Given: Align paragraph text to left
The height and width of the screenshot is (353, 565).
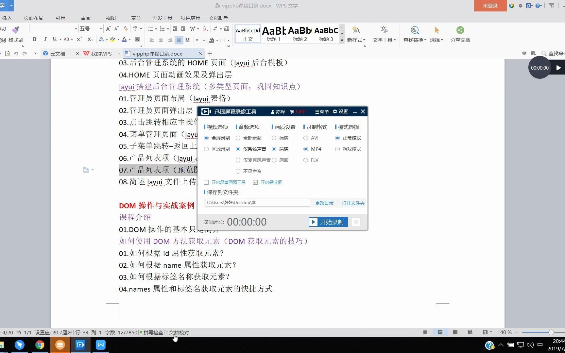Looking at the screenshot, I should 151,40.
